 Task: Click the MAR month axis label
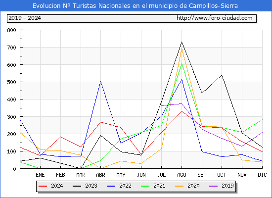click(81, 175)
